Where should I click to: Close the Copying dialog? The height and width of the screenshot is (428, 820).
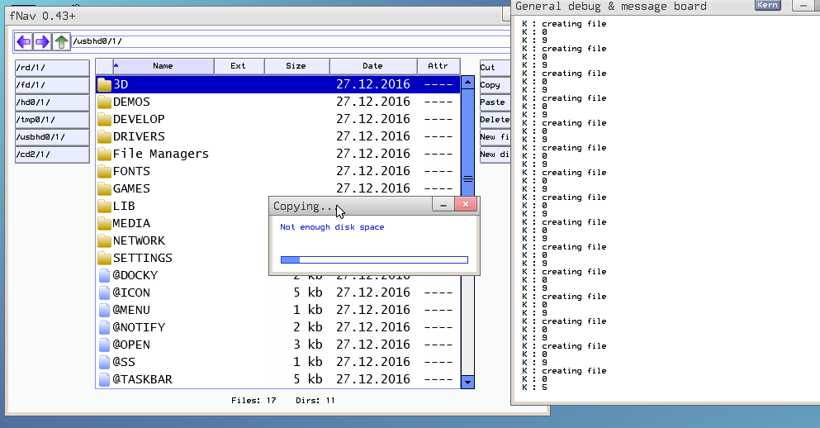[466, 205]
